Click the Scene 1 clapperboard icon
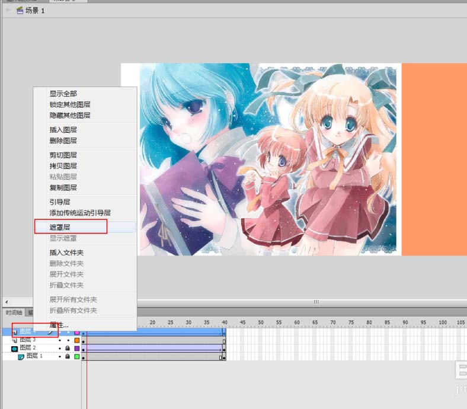Image resolution: width=467 pixels, height=409 pixels. tap(20, 11)
